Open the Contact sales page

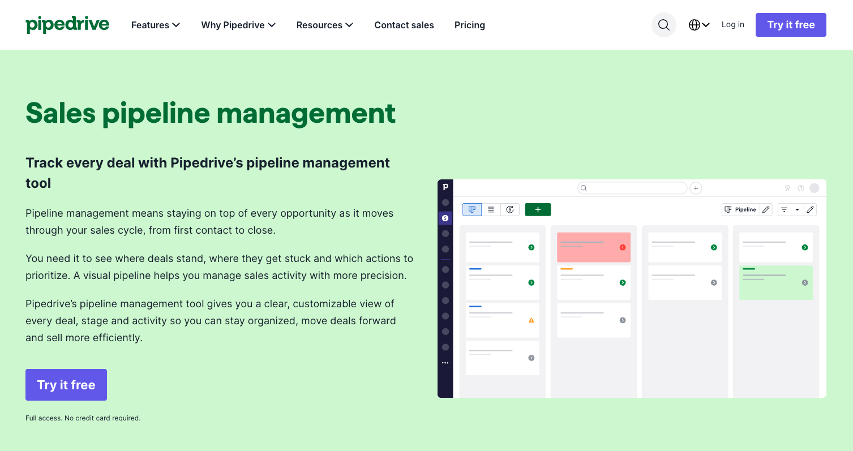[404, 25]
